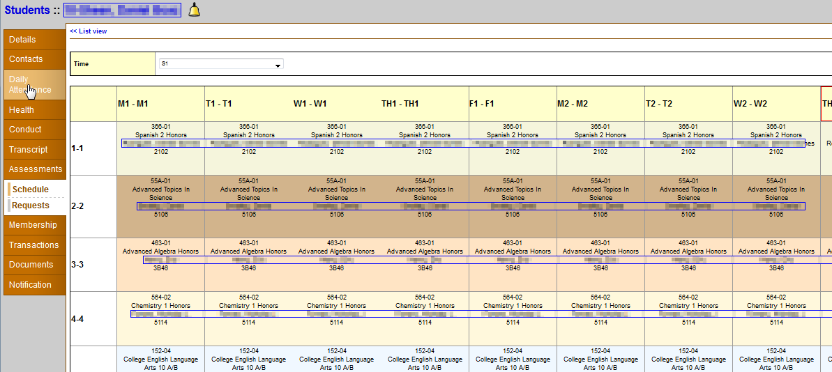The width and height of the screenshot is (832, 372).
Task: Click section 366-01 under TH1 - TH1
Action: coord(425,127)
